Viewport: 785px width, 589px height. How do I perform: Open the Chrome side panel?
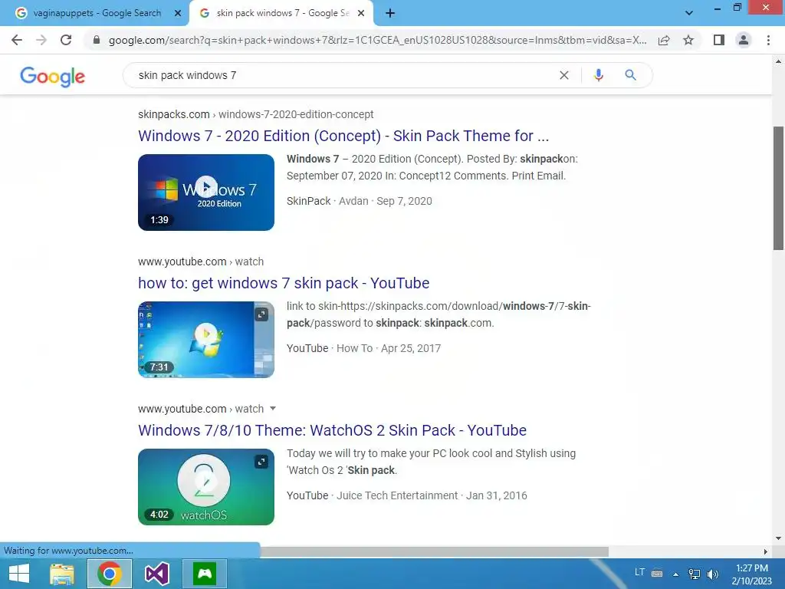pos(719,40)
